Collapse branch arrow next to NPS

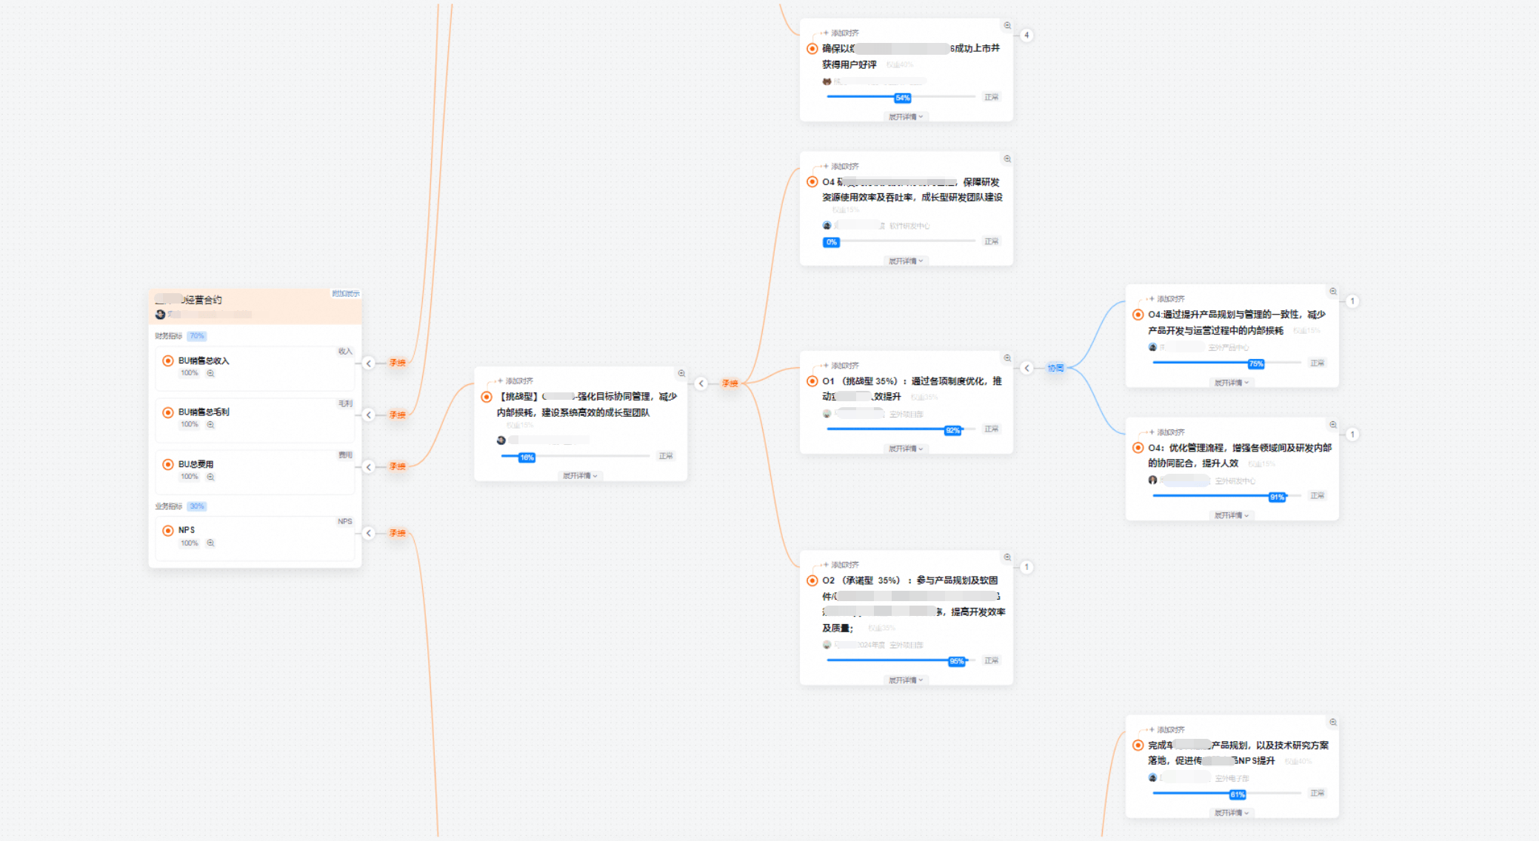coord(369,533)
